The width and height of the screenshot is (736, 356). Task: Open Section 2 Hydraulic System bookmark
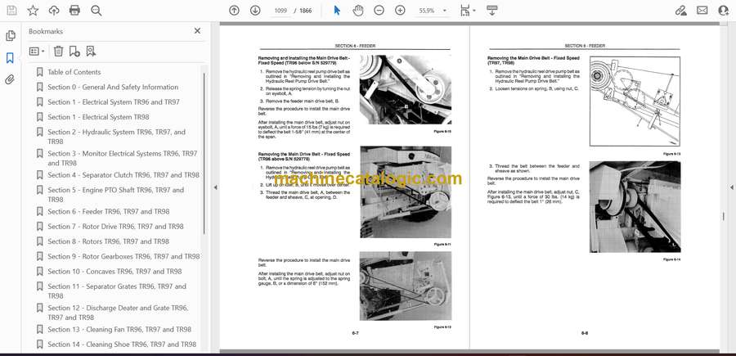tap(116, 137)
